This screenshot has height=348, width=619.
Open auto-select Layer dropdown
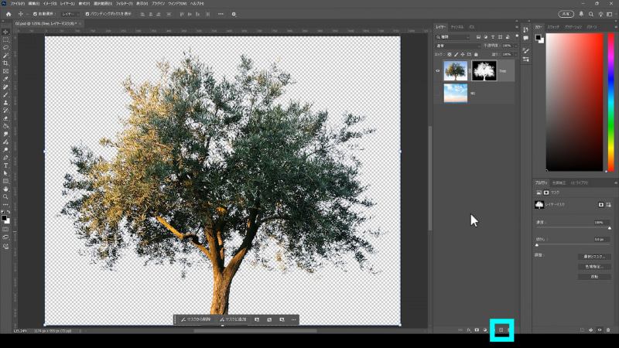click(x=70, y=14)
